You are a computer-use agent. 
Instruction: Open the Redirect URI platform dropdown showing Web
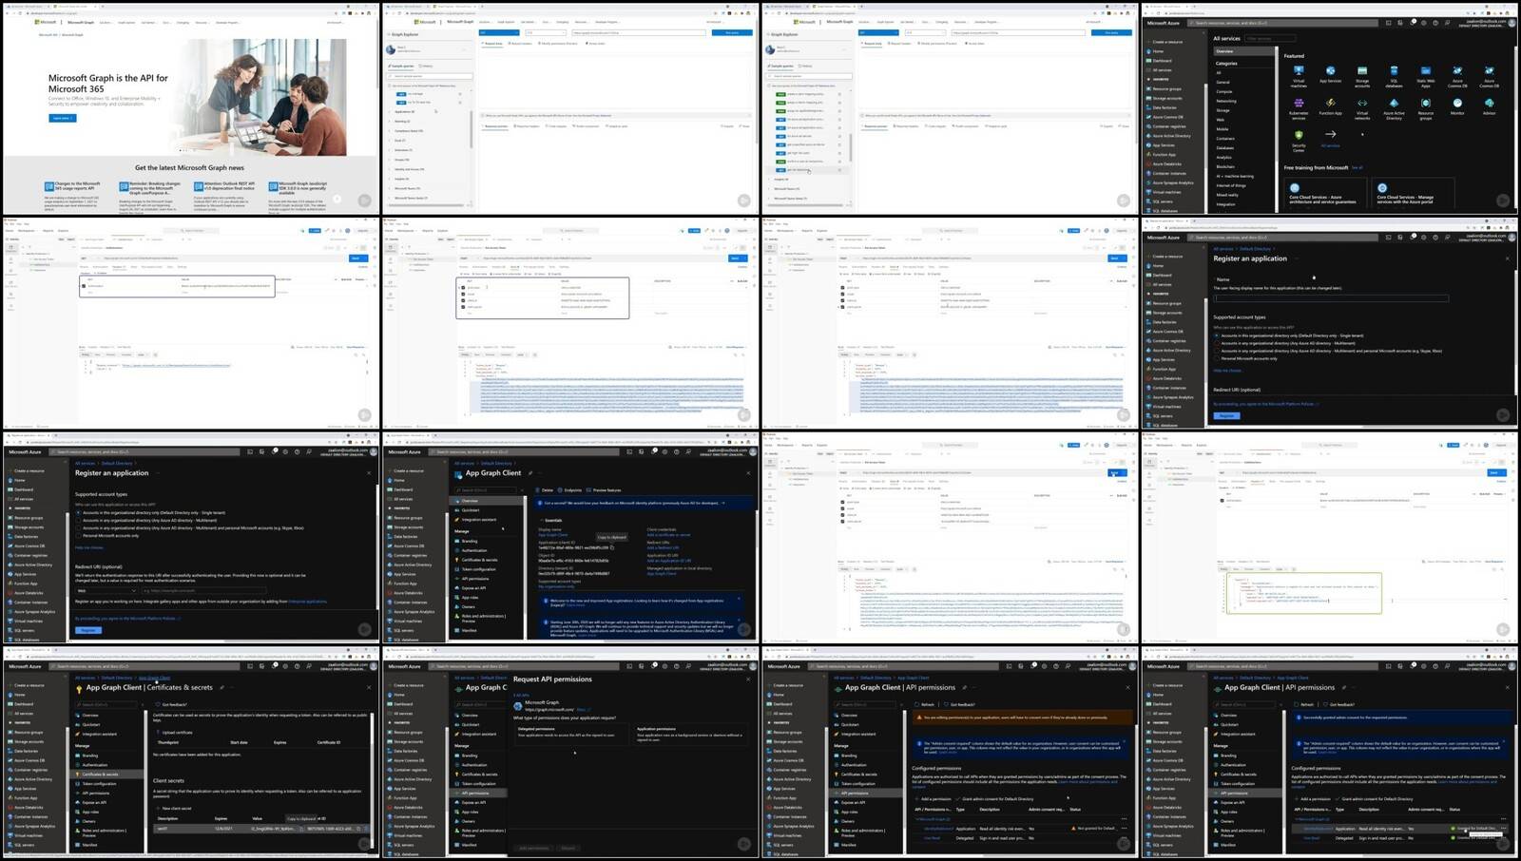106,590
